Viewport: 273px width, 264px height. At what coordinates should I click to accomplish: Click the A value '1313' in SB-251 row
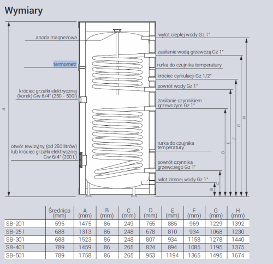(85, 232)
